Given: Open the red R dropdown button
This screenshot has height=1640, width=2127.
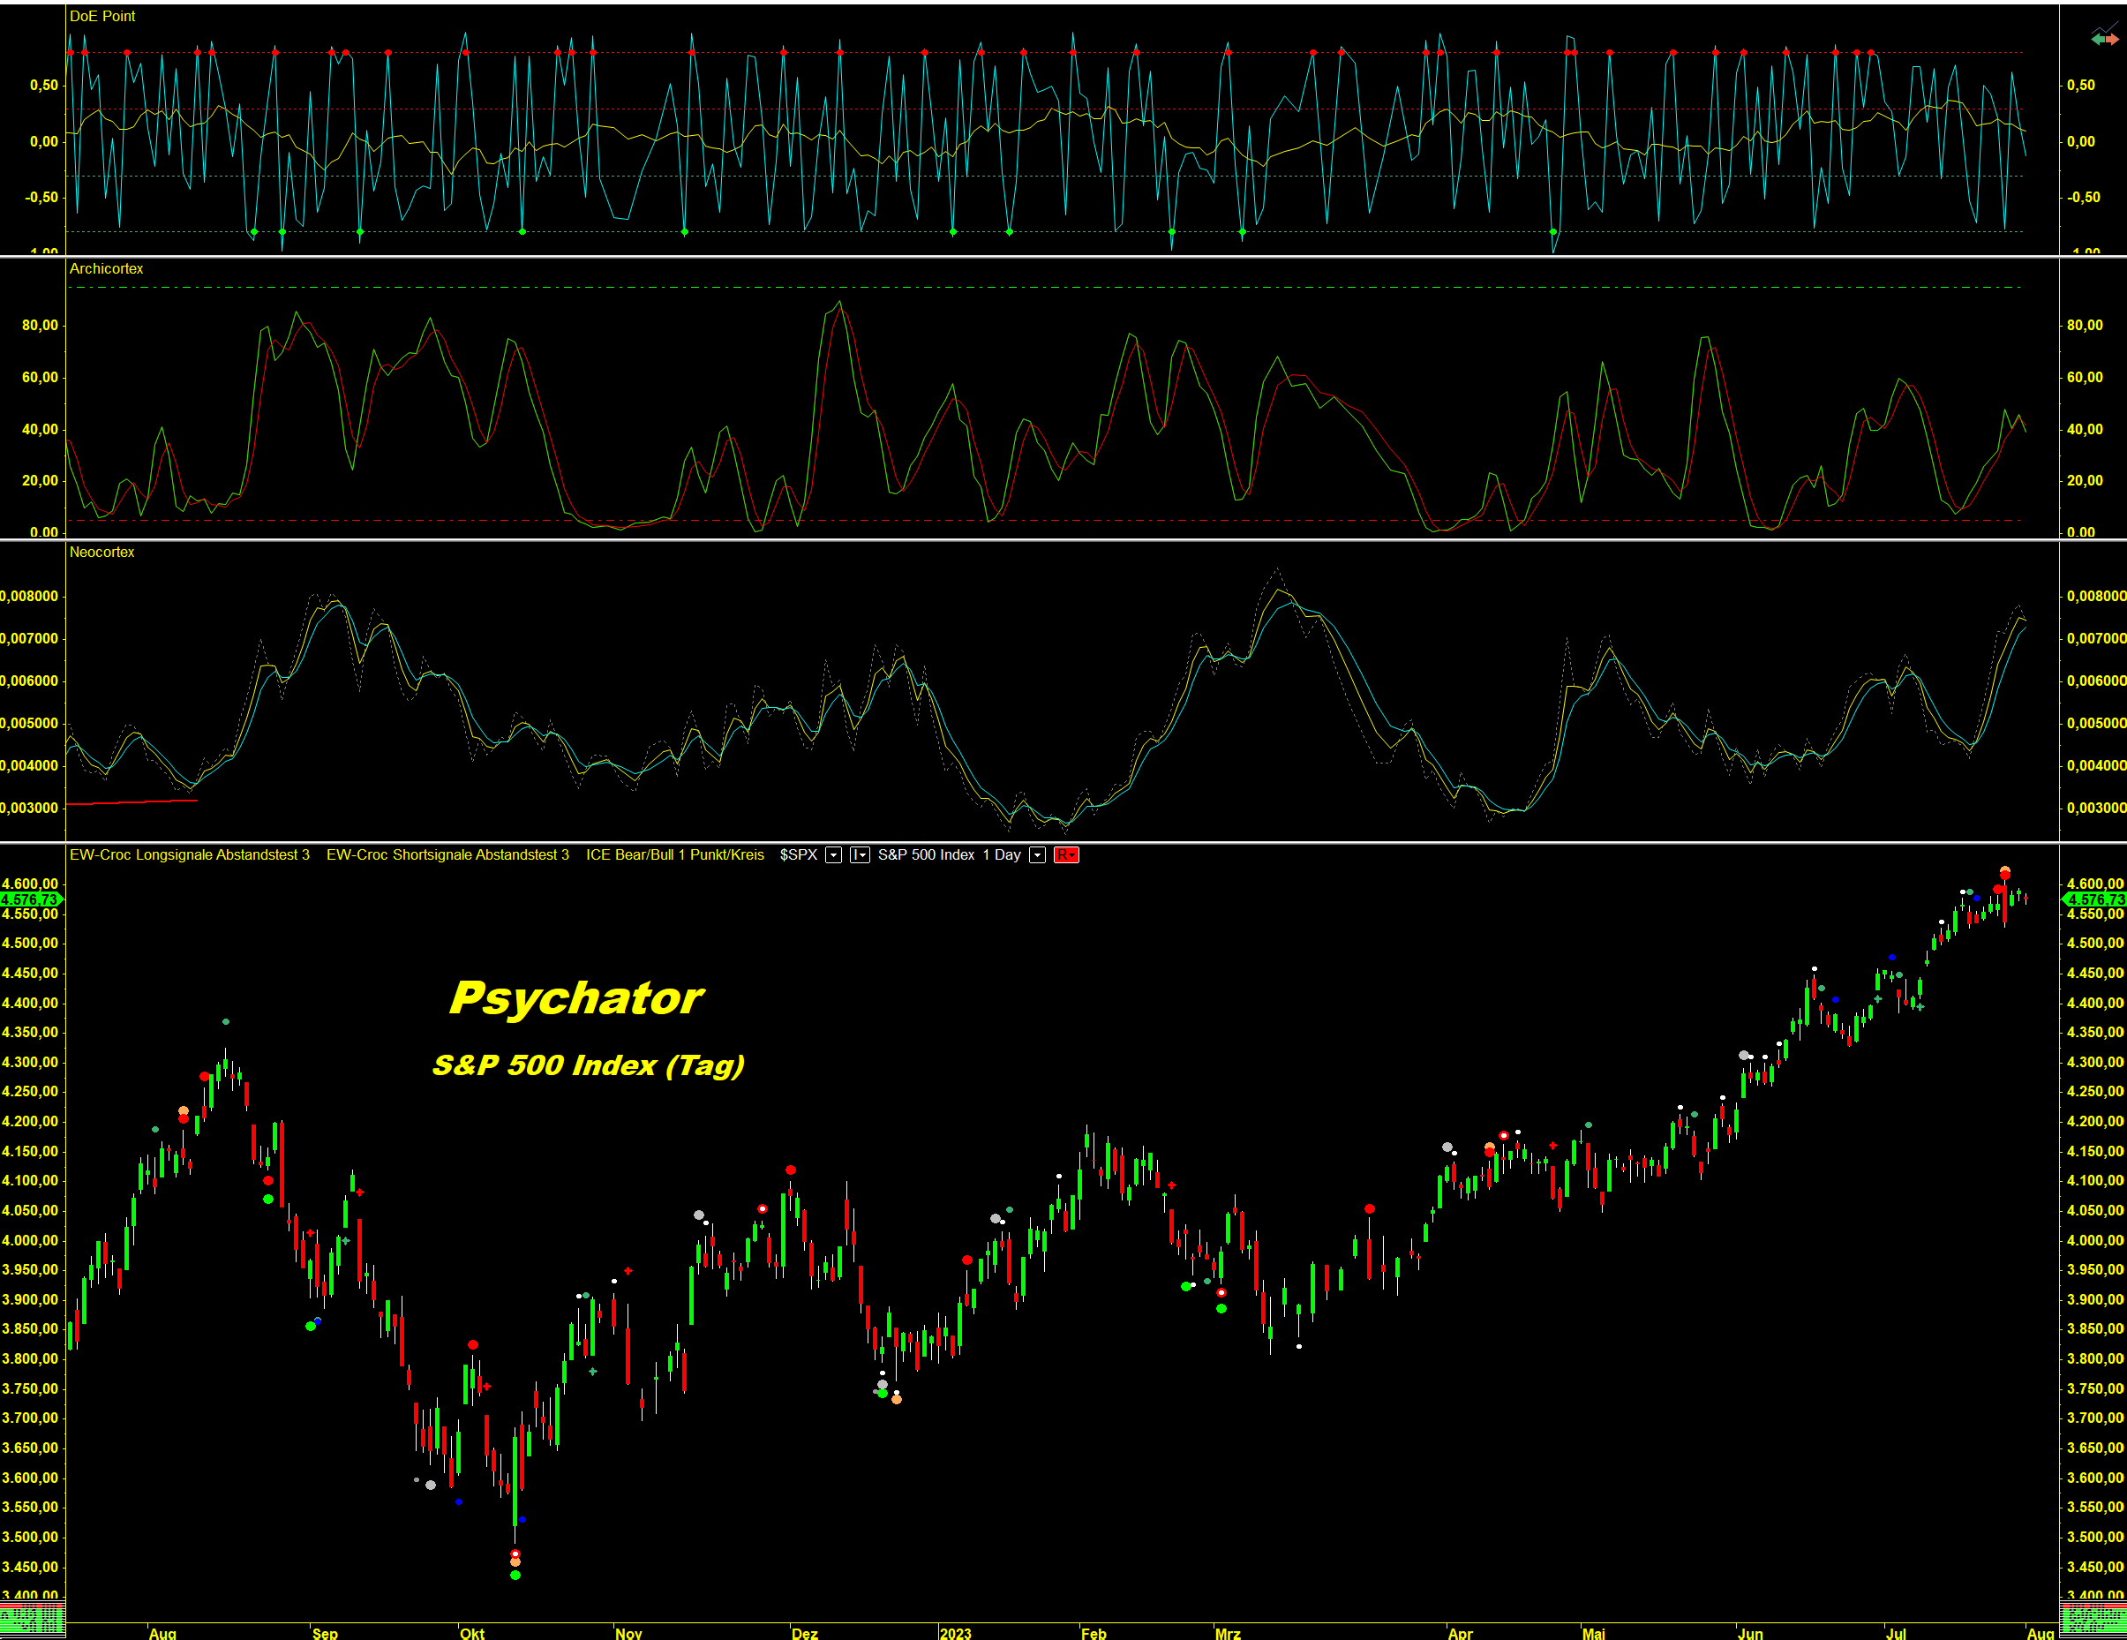Looking at the screenshot, I should [x=1065, y=855].
